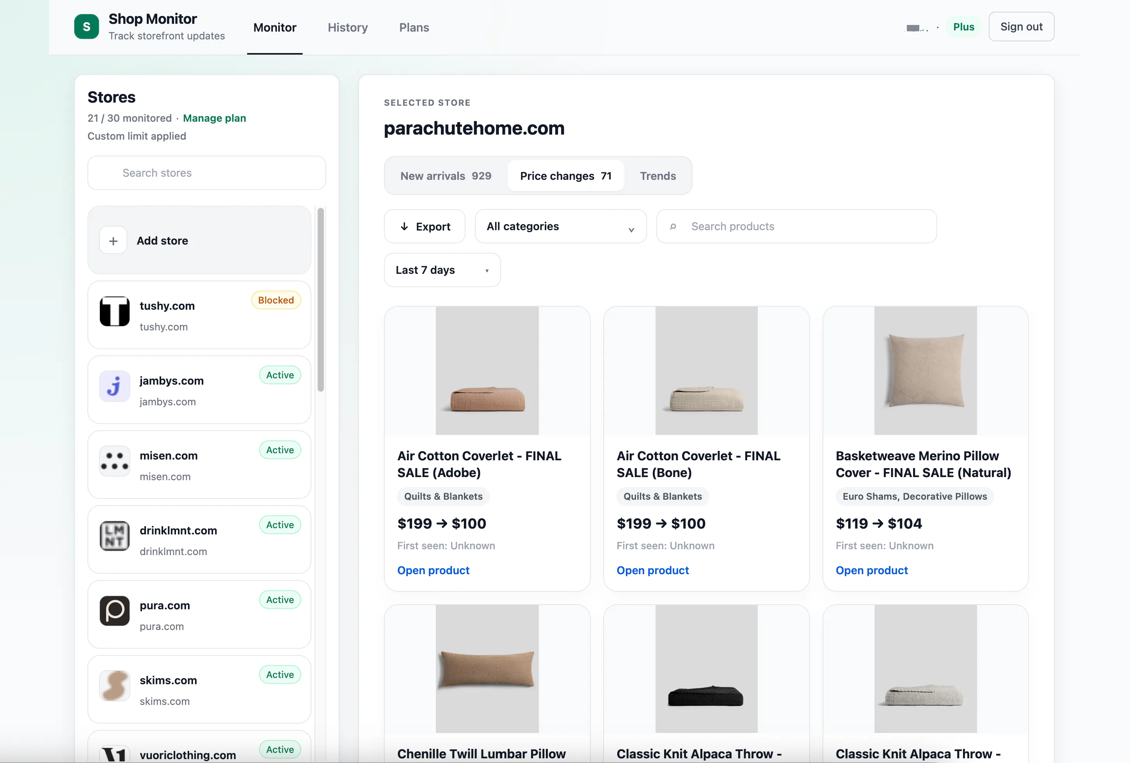Click the parachutehome.com store heading
1130x763 pixels.
pos(474,128)
